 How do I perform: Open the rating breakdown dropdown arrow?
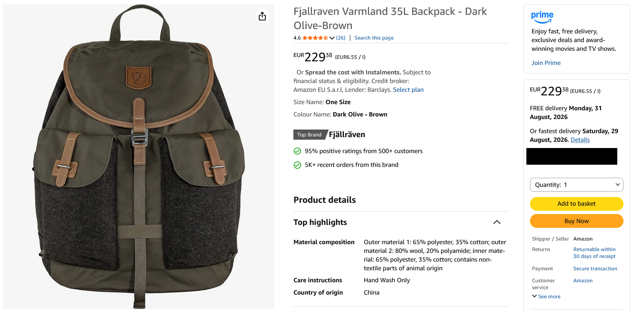[332, 38]
